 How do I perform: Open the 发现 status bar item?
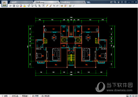tap(5, 96)
